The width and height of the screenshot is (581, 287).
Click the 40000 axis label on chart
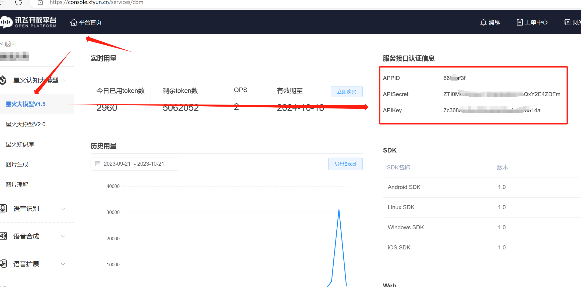(x=113, y=186)
